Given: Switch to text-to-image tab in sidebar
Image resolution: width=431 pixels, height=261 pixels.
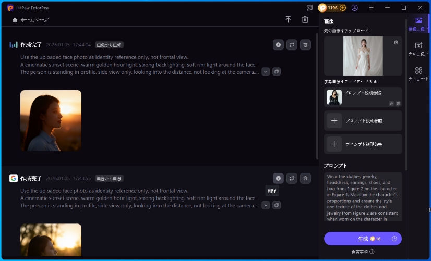Looking at the screenshot, I should click(418, 48).
